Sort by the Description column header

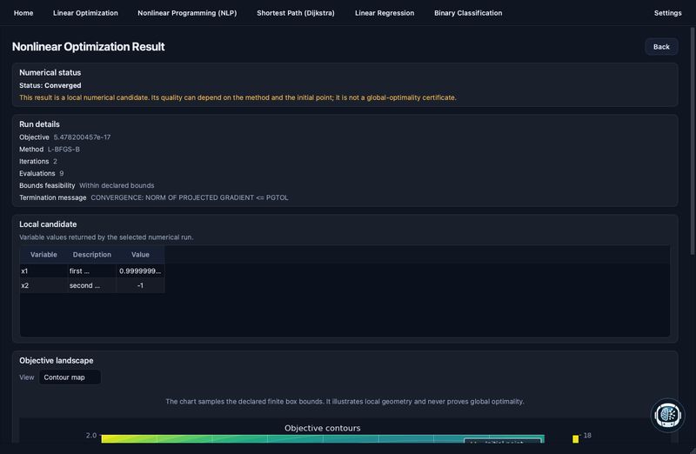(x=92, y=254)
